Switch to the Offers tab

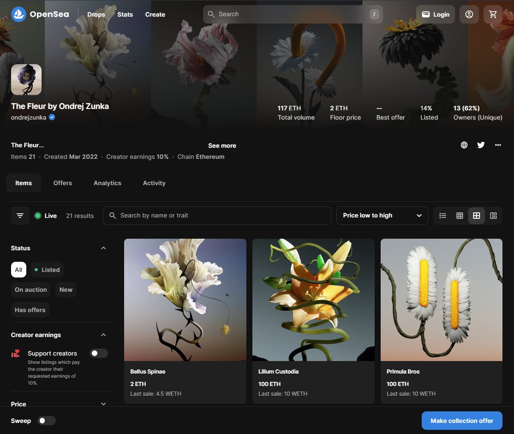63,183
